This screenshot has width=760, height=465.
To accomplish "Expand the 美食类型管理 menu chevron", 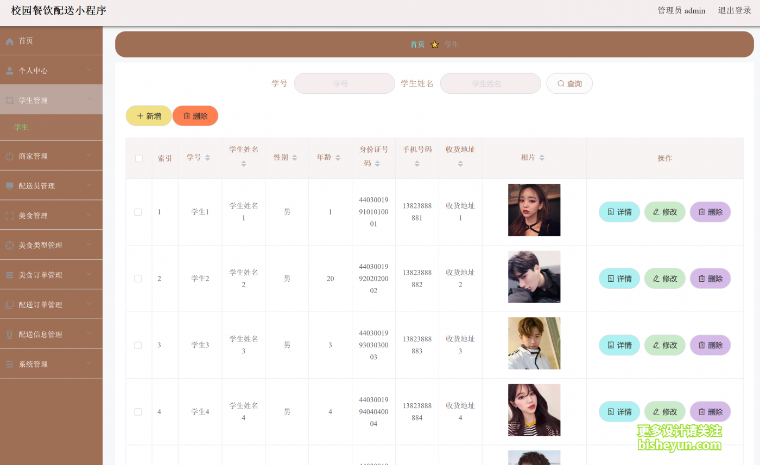I will tap(89, 244).
